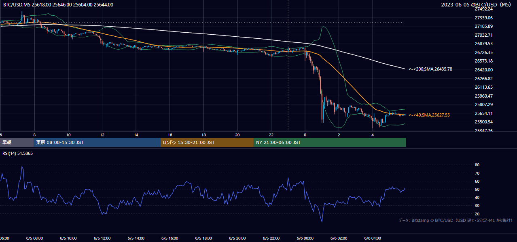Click the '6/5 22:00' date label
Screen dimensions: 517x242
(x=271, y=238)
